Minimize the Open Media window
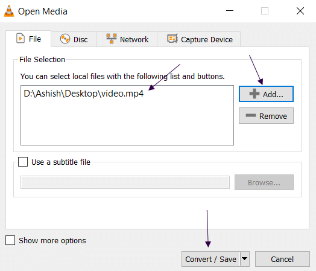This screenshot has width=316, height=271. click(230, 11)
